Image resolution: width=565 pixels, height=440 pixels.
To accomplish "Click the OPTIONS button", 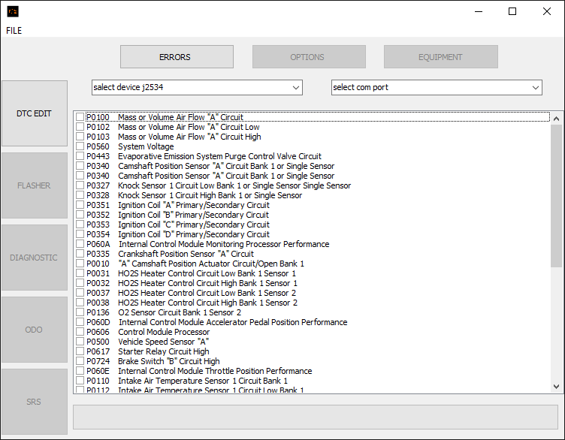I will (x=307, y=57).
